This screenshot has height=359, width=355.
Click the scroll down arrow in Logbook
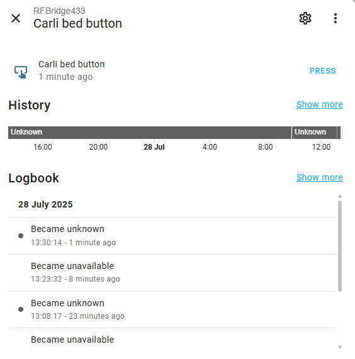pyautogui.click(x=340, y=347)
